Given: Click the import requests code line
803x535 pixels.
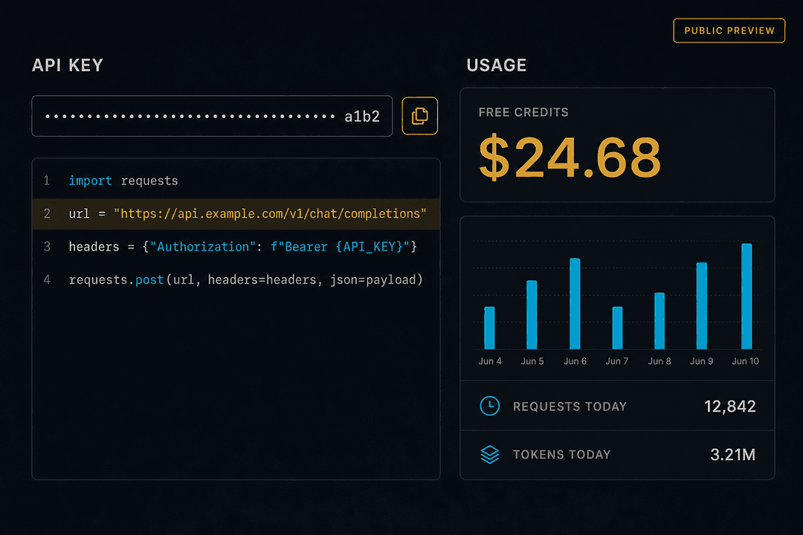Looking at the screenshot, I should pos(236,181).
